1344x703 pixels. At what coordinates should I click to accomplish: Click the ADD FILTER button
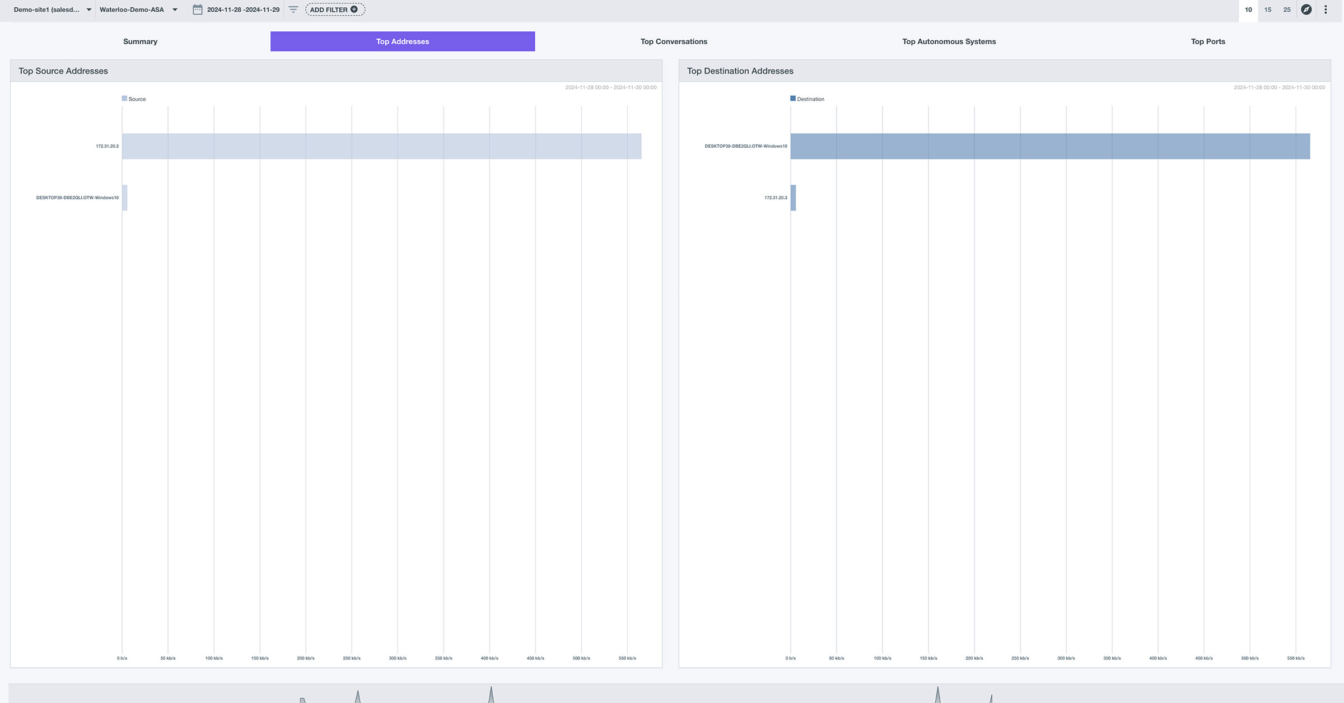point(335,10)
